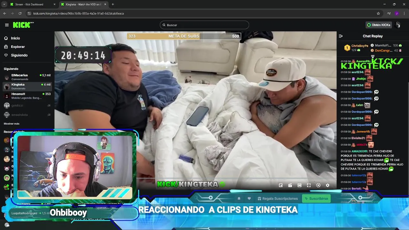Enter fullscreen on the video player
The height and width of the screenshot is (230, 409).
point(309,185)
